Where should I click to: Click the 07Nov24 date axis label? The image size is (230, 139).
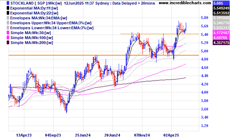(x=142, y=135)
